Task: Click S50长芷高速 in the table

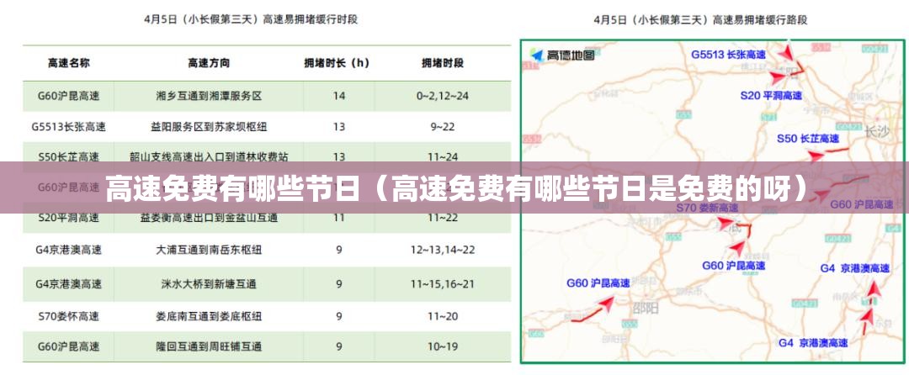Action: pos(68,156)
